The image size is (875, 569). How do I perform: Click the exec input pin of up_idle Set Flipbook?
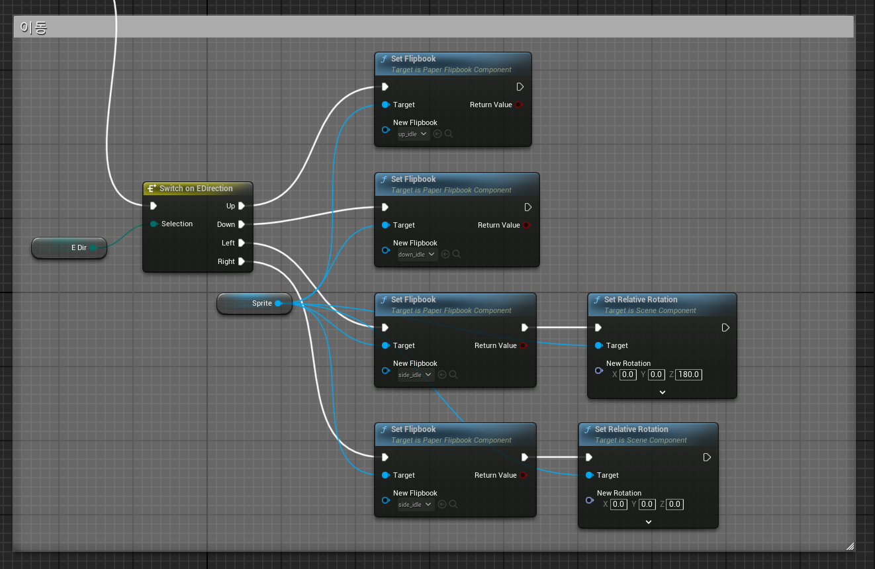pyautogui.click(x=385, y=87)
